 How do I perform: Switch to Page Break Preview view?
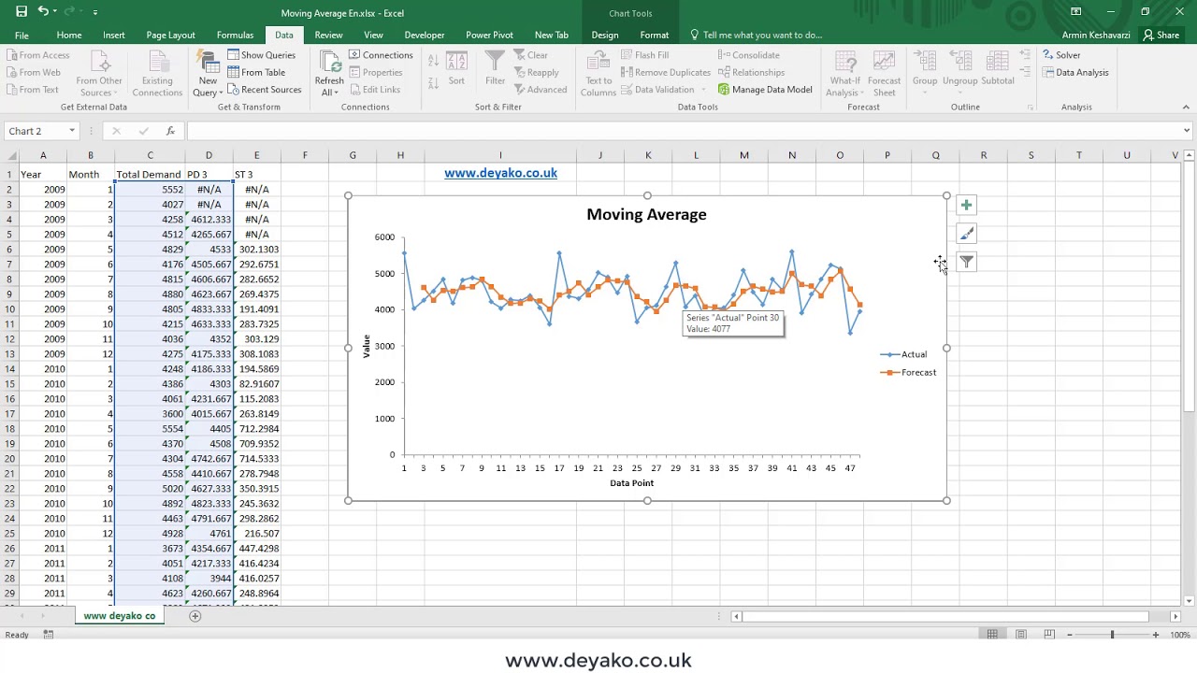pyautogui.click(x=1049, y=635)
